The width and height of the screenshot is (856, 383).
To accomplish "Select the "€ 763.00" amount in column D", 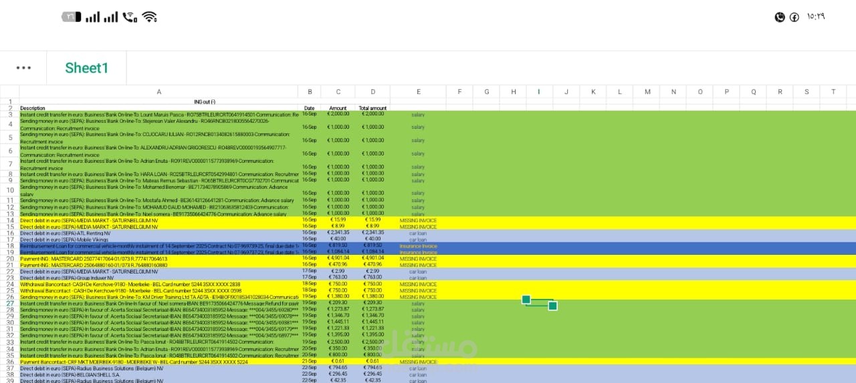I will click(x=372, y=278).
